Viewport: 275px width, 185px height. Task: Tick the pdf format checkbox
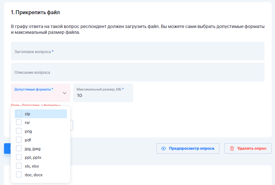[19, 140]
